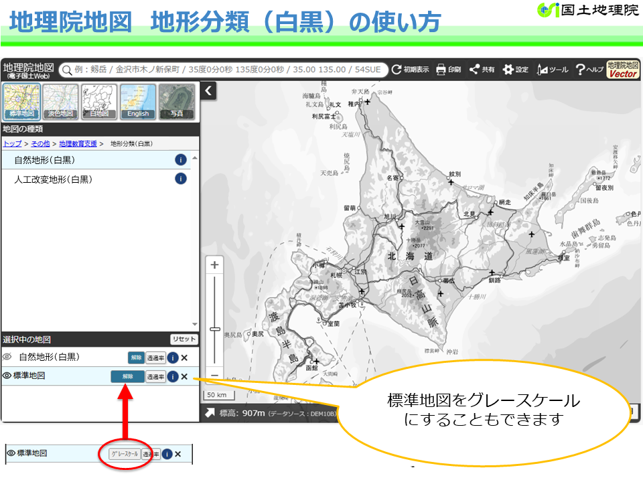Click the arrow icon beside 標高
The width and height of the screenshot is (643, 482).
210,413
